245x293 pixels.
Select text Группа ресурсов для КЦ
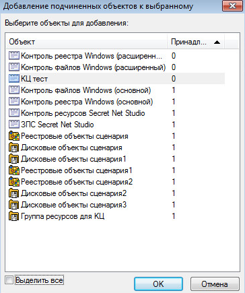tap(63, 216)
